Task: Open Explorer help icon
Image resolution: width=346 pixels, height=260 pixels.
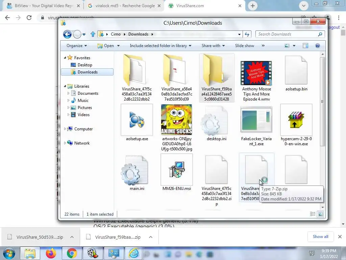Action: coord(318,46)
